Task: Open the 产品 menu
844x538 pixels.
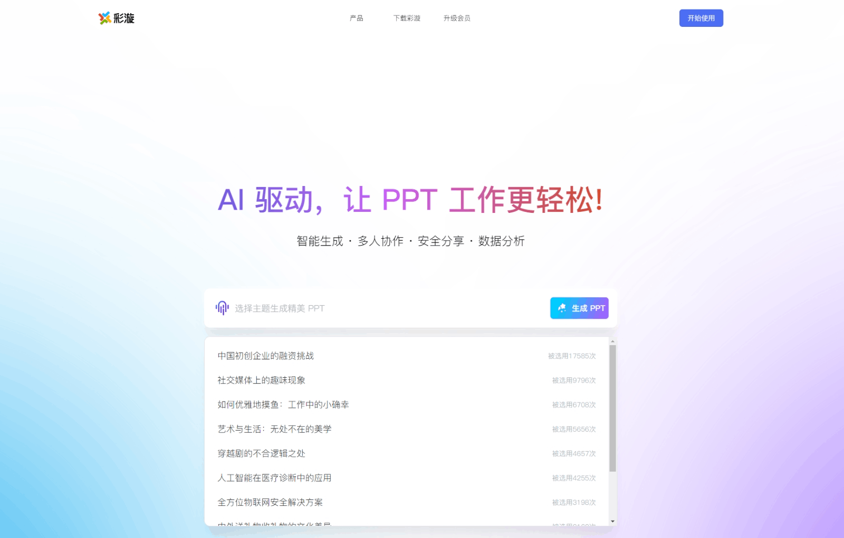Action: 357,18
